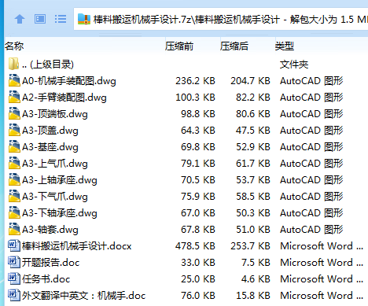This screenshot has height=306, width=368.
Task: Select the file name A2-手臂装配图.dwg
Action: pos(64,98)
